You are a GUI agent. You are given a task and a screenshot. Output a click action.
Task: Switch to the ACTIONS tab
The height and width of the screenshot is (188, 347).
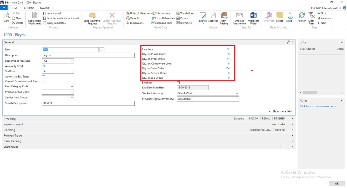pyautogui.click(x=29, y=8)
